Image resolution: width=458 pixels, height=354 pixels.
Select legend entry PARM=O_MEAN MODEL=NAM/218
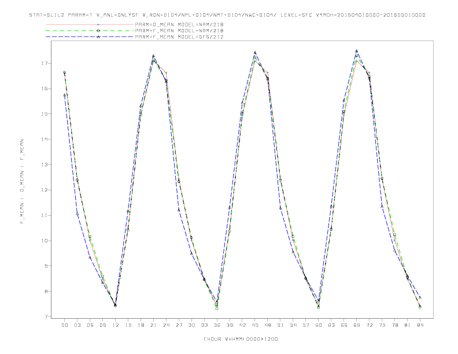point(179,24)
